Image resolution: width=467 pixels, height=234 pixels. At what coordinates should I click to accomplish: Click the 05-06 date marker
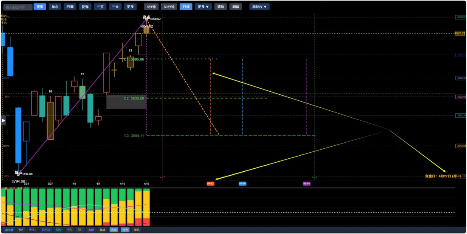pos(243,184)
